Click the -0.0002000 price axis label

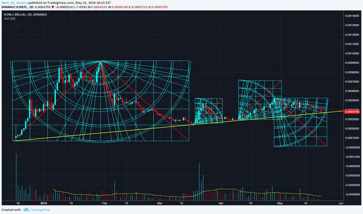tap(352, 166)
